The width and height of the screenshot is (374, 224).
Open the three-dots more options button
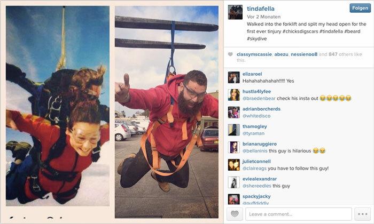363,214
